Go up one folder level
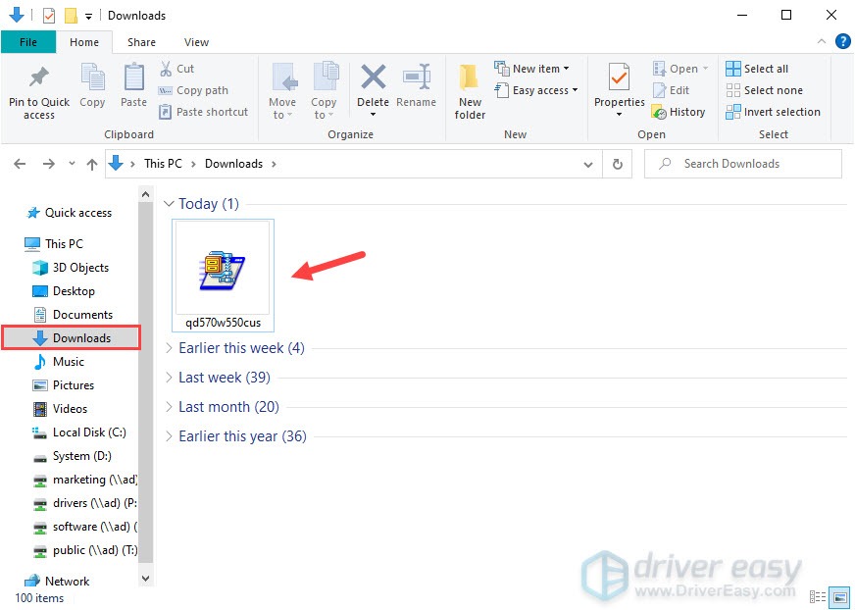Image resolution: width=855 pixels, height=610 pixels. 92,164
